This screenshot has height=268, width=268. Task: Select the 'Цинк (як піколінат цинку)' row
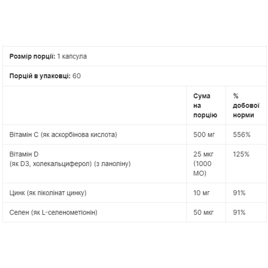[134, 193]
